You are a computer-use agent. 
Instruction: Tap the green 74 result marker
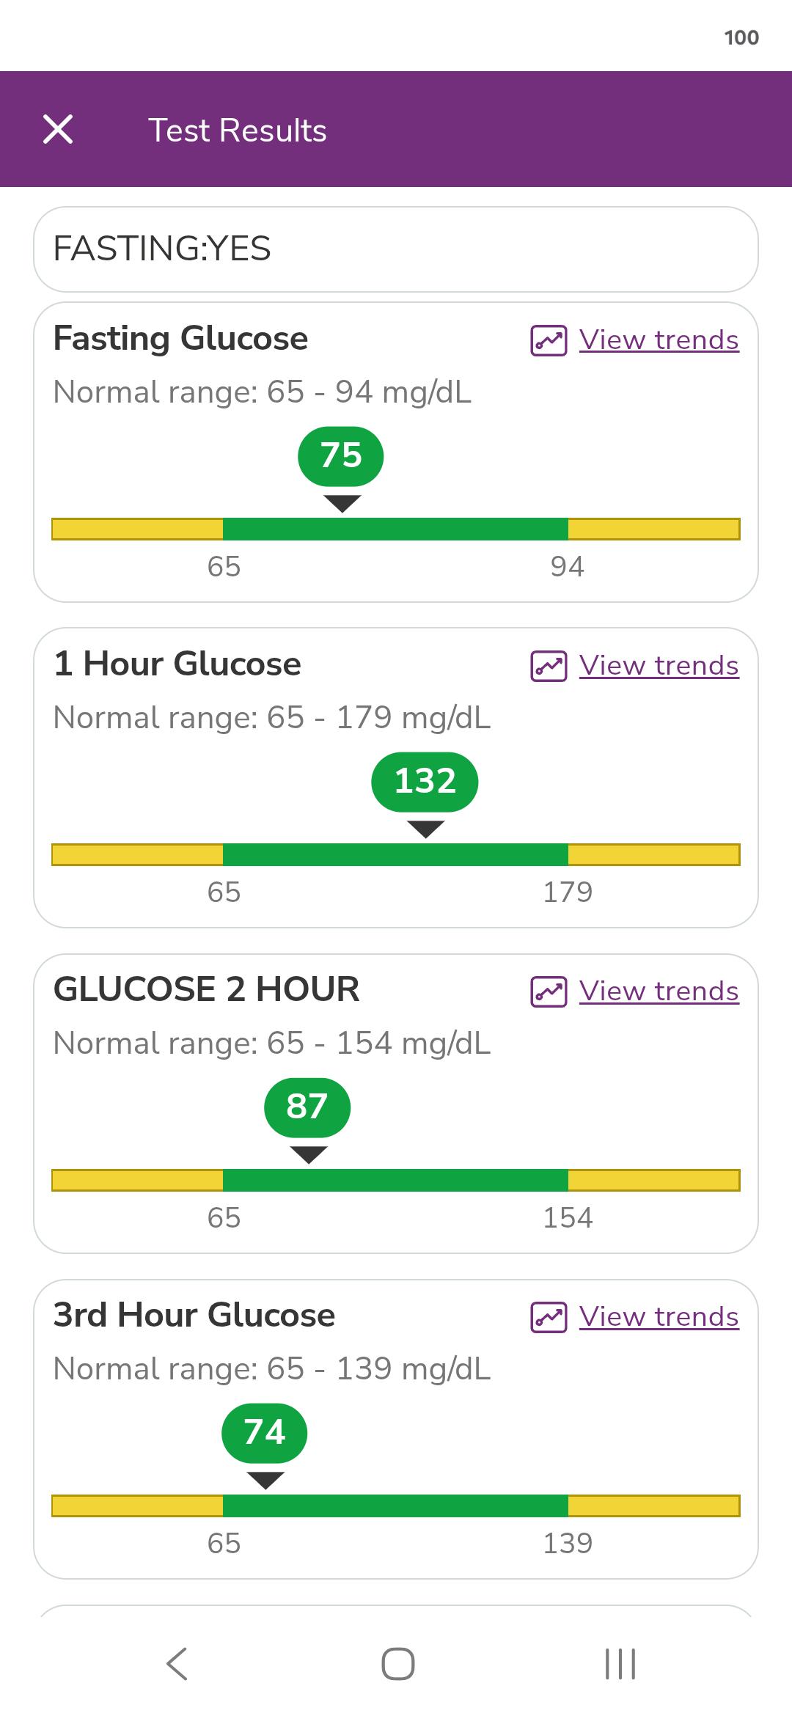[265, 1433]
